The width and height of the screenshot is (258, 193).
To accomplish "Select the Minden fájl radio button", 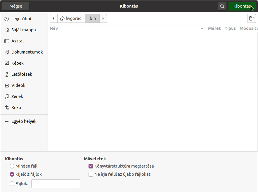I will point(12,166).
